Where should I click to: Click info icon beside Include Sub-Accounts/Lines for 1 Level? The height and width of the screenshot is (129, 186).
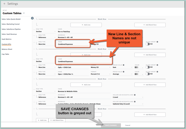[135, 95]
